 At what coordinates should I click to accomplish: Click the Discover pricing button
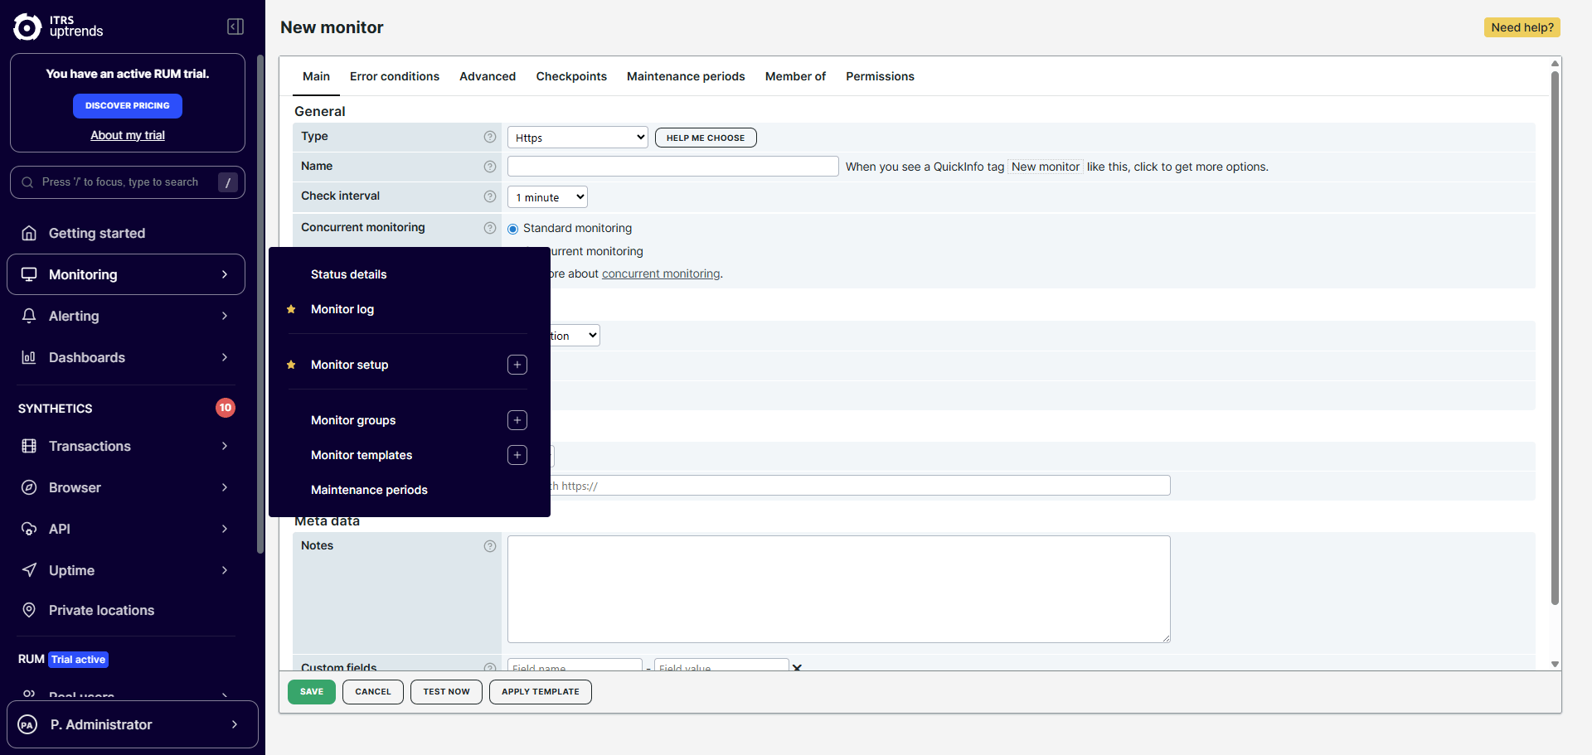[x=128, y=106]
